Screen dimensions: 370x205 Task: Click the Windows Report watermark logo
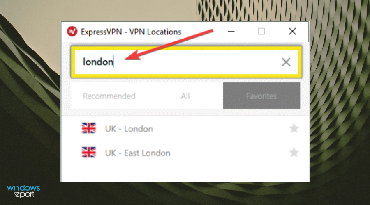[x=23, y=191]
